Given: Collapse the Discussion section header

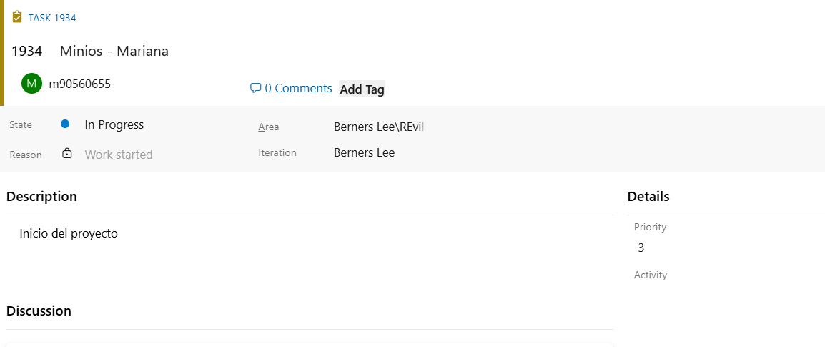Looking at the screenshot, I should (x=39, y=311).
